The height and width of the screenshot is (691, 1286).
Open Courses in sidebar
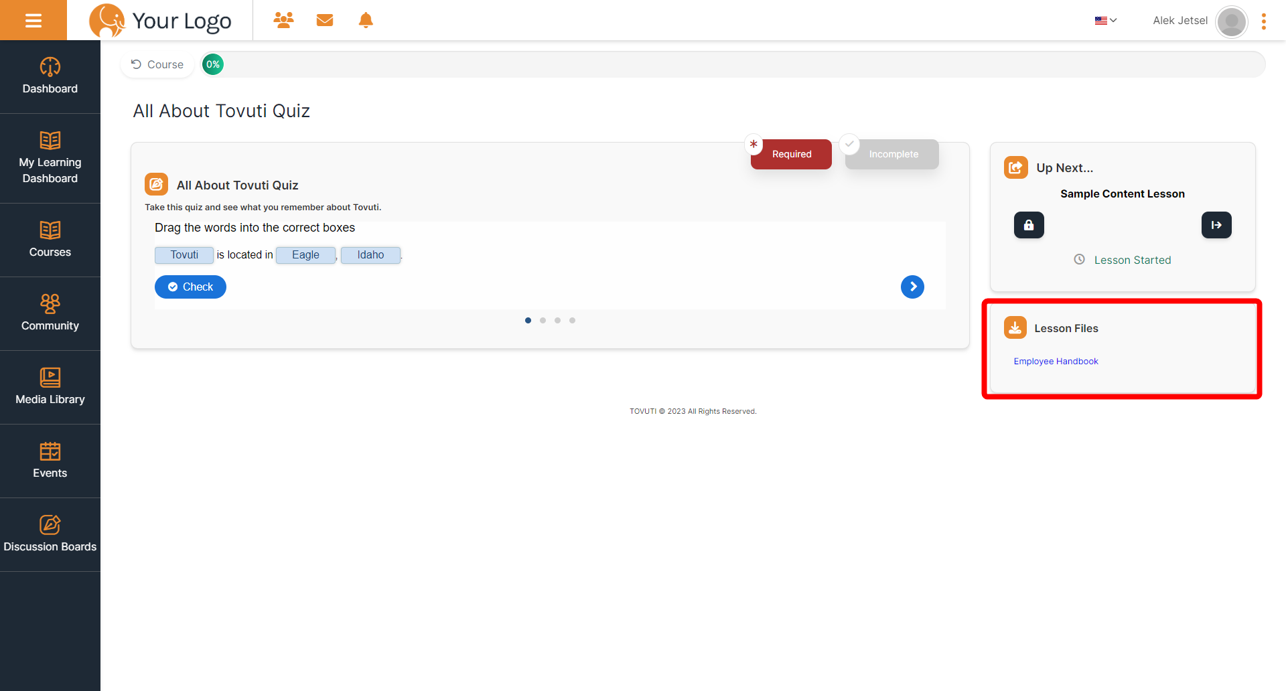coord(50,240)
